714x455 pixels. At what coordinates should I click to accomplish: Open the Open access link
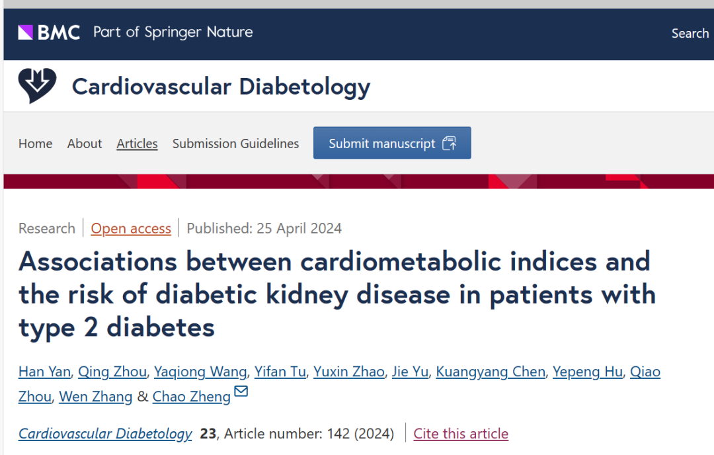131,228
